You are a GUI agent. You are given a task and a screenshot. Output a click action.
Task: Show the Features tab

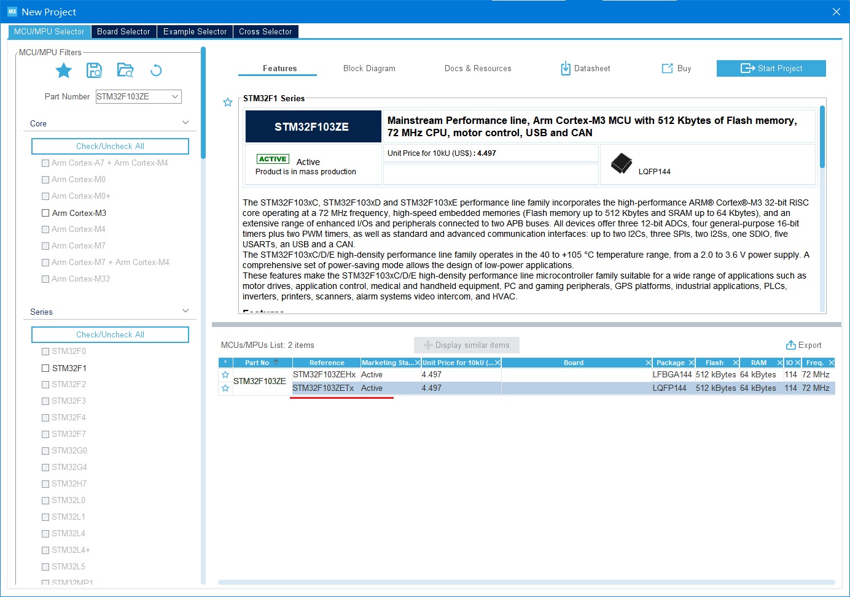click(x=279, y=68)
